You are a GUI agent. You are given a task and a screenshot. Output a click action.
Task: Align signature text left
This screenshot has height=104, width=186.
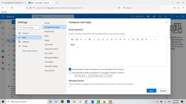click(133, 39)
